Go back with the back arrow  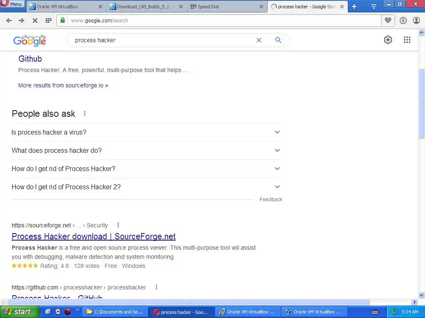pos(9,21)
